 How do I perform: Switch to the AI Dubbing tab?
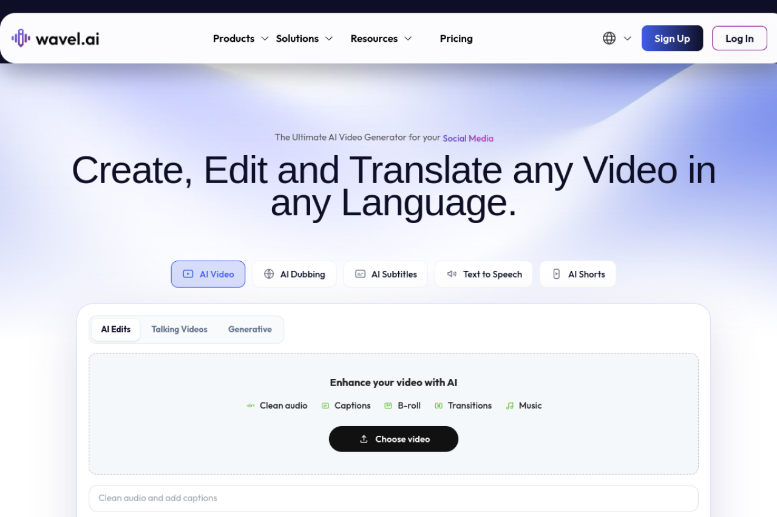tap(294, 274)
